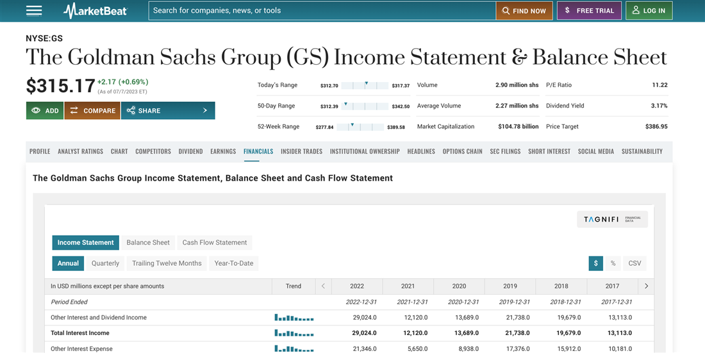The width and height of the screenshot is (705, 353).
Task: Open the hamburger menu icon
Action: (34, 11)
